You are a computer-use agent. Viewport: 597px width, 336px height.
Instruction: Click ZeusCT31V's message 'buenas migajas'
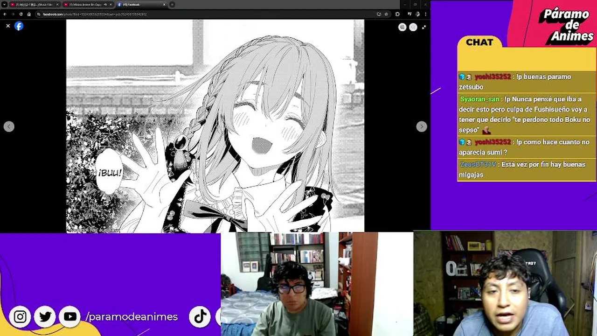tap(527, 169)
